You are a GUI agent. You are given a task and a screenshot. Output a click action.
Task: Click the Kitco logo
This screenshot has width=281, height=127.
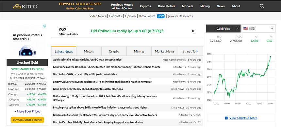coord(25,6)
